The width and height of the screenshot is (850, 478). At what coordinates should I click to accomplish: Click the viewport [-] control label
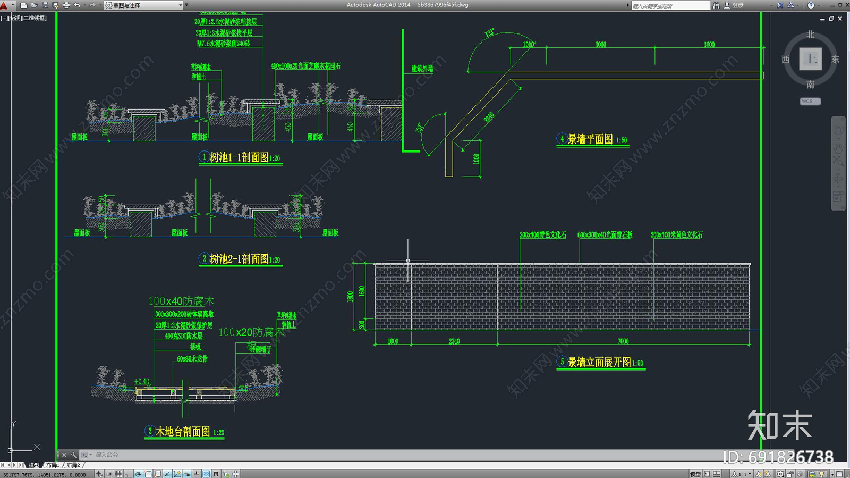(4, 18)
